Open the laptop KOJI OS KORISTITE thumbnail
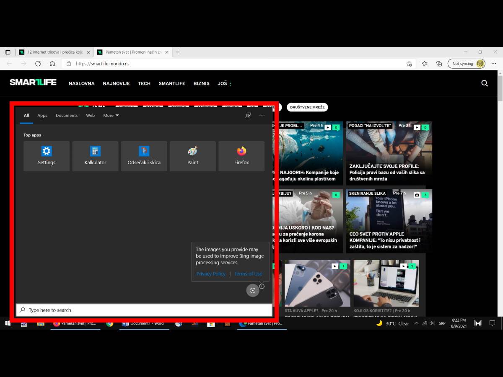Image resolution: width=503 pixels, height=377 pixels. (386, 283)
